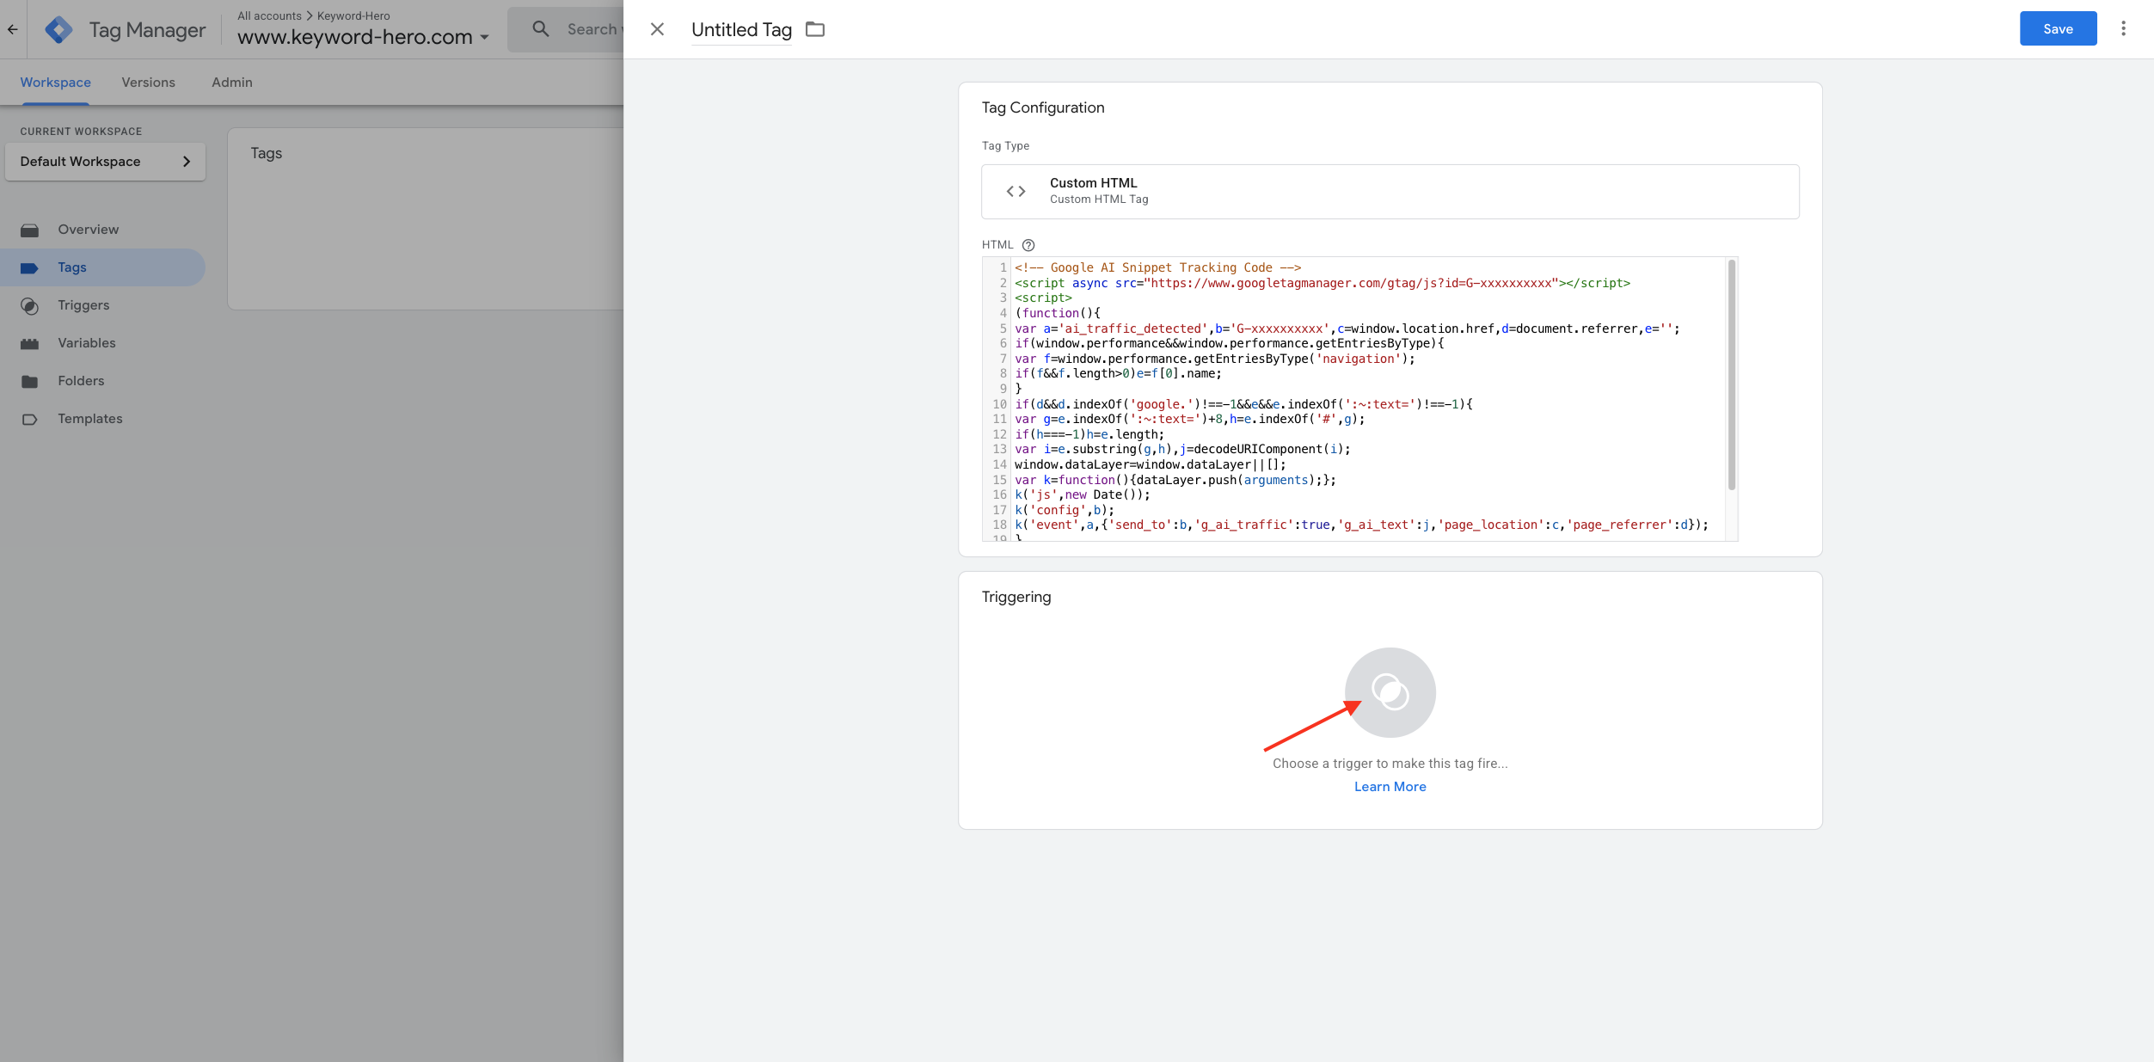Click code line 17 k('config',b);
The image size is (2154, 1062).
(1065, 510)
